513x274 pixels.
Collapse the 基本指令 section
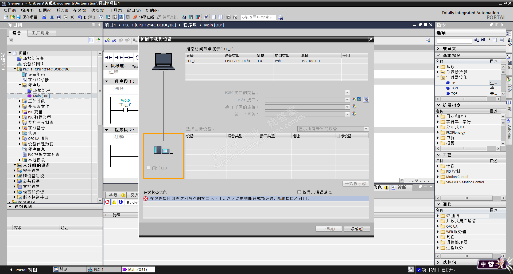coord(438,55)
